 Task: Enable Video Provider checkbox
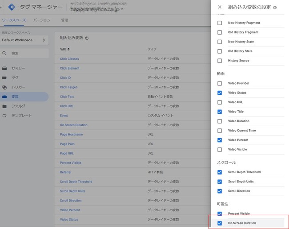[220, 83]
